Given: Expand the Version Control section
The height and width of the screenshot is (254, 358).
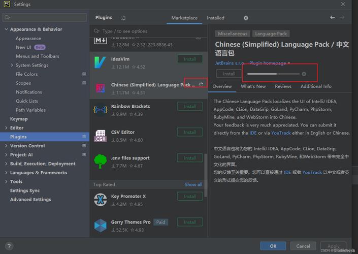Looking at the screenshot, I should [x=6, y=145].
